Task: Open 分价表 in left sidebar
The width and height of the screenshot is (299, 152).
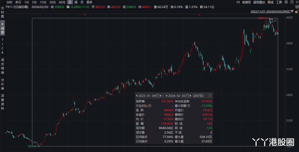Action: pos(2,84)
